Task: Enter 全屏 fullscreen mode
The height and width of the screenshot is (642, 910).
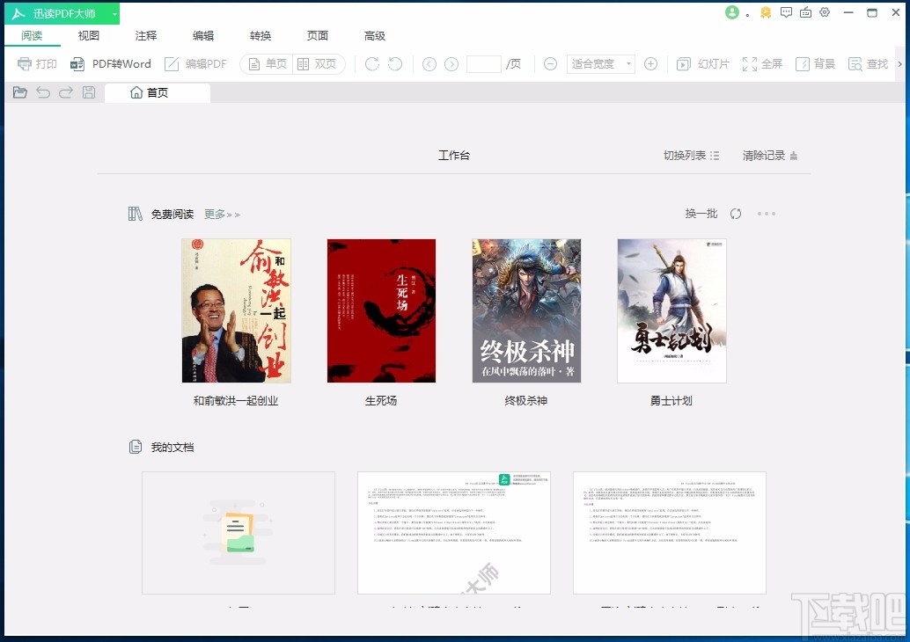Action: coord(763,64)
